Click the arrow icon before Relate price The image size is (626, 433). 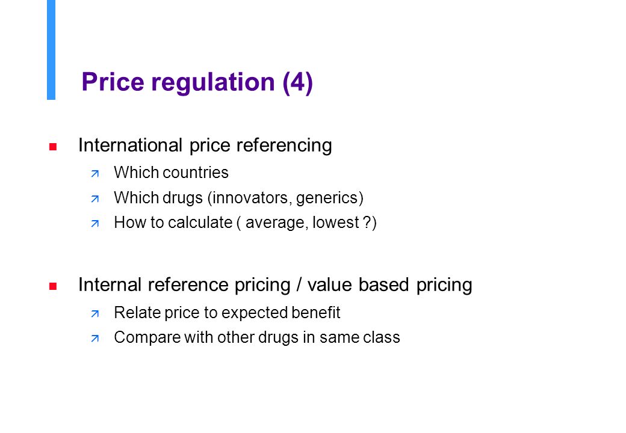tap(95, 314)
